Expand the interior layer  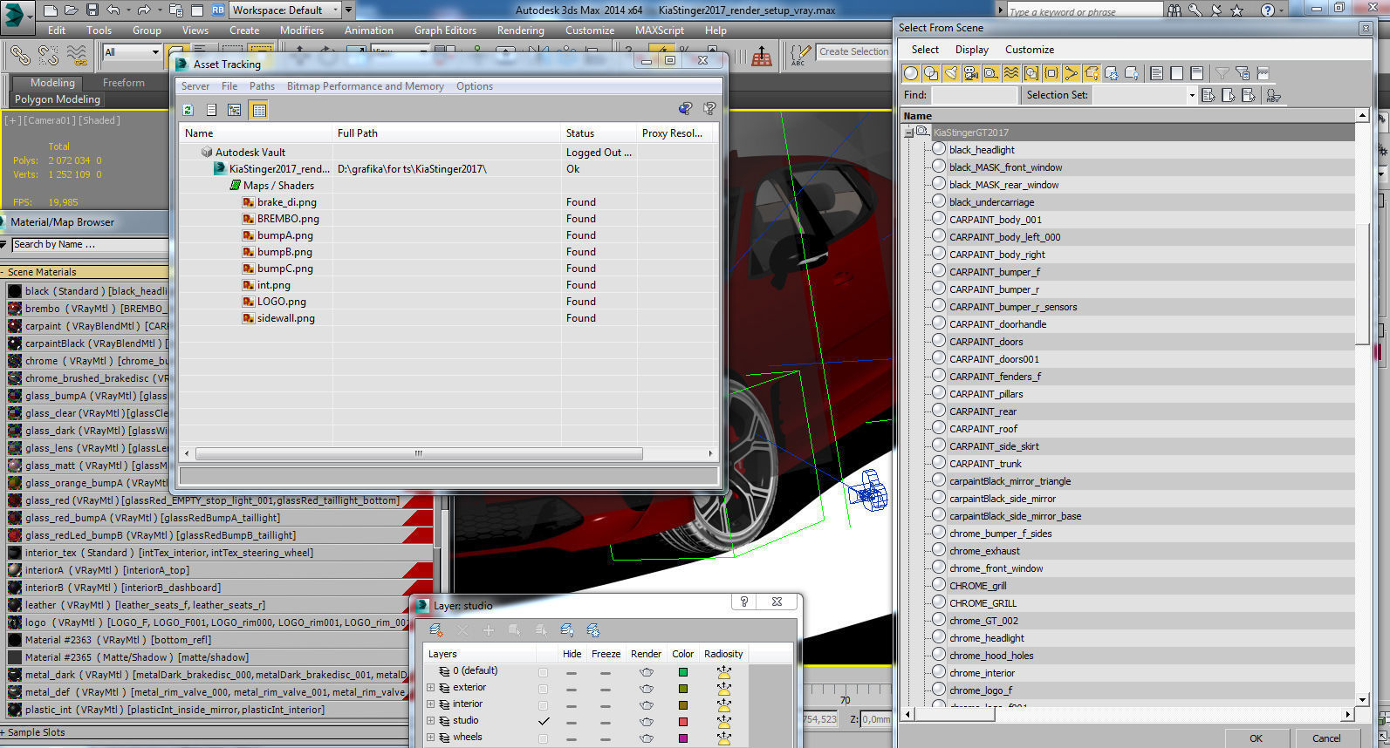pyautogui.click(x=430, y=704)
